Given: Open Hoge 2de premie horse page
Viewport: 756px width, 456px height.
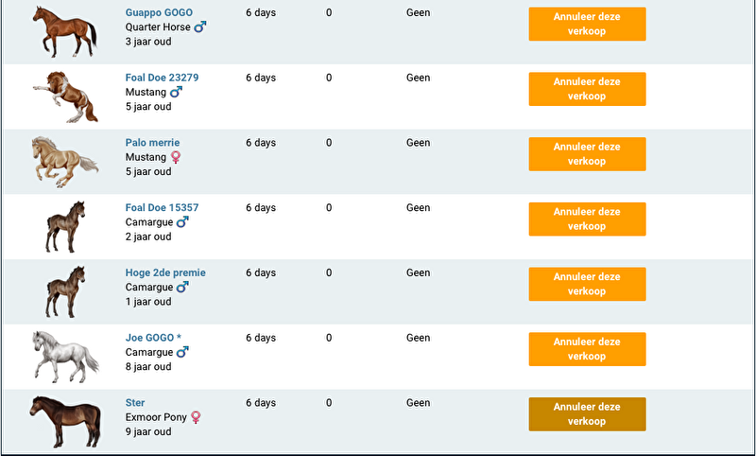Looking at the screenshot, I should click(x=165, y=272).
